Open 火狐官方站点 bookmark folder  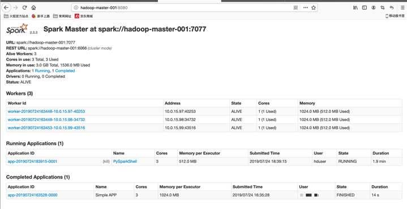click(x=16, y=16)
